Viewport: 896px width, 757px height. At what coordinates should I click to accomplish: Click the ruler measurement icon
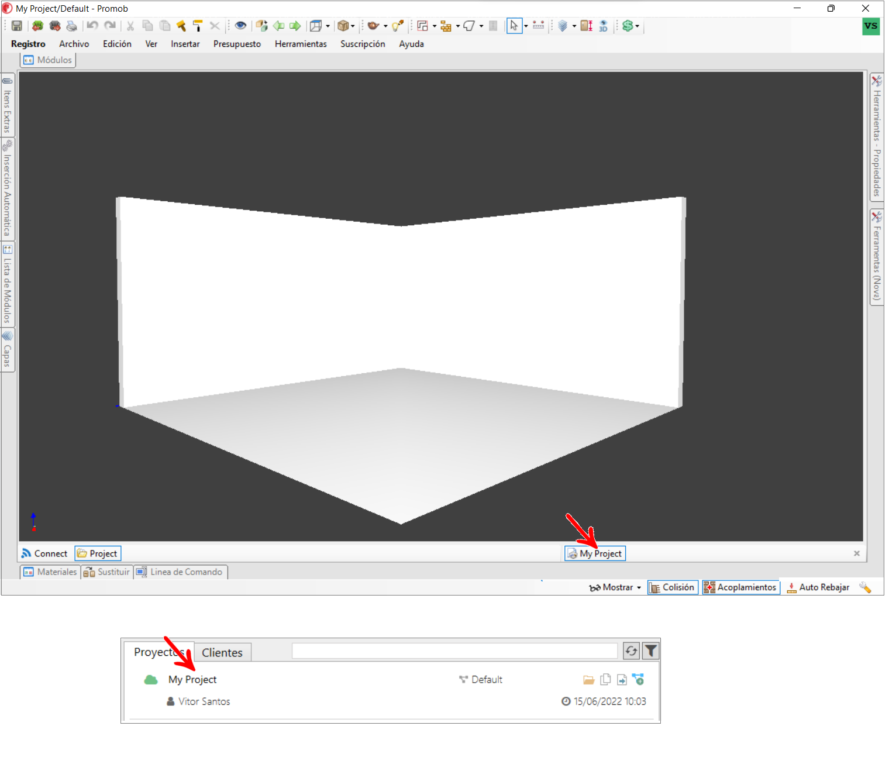point(539,26)
